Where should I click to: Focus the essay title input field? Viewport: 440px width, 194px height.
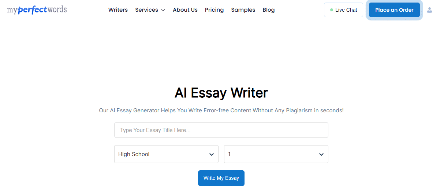point(221,130)
